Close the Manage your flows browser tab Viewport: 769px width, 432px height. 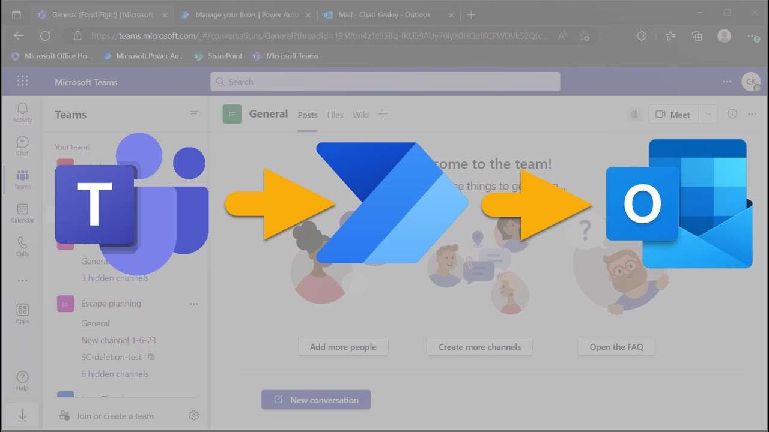[x=308, y=15]
